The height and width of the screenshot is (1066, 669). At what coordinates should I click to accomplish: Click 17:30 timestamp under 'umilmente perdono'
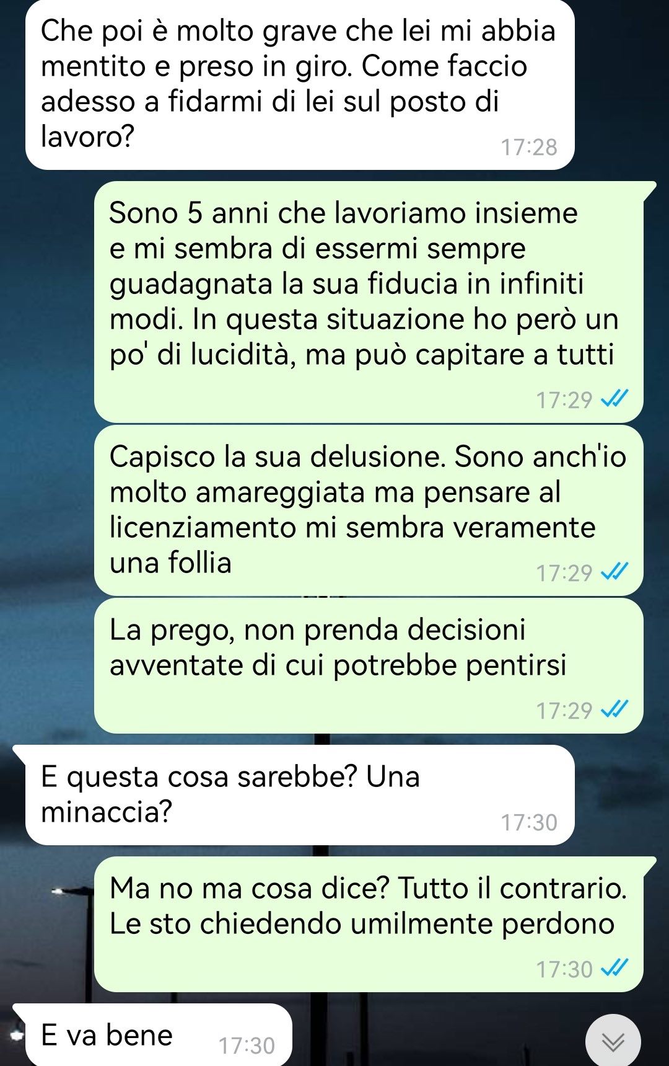pyautogui.click(x=564, y=969)
